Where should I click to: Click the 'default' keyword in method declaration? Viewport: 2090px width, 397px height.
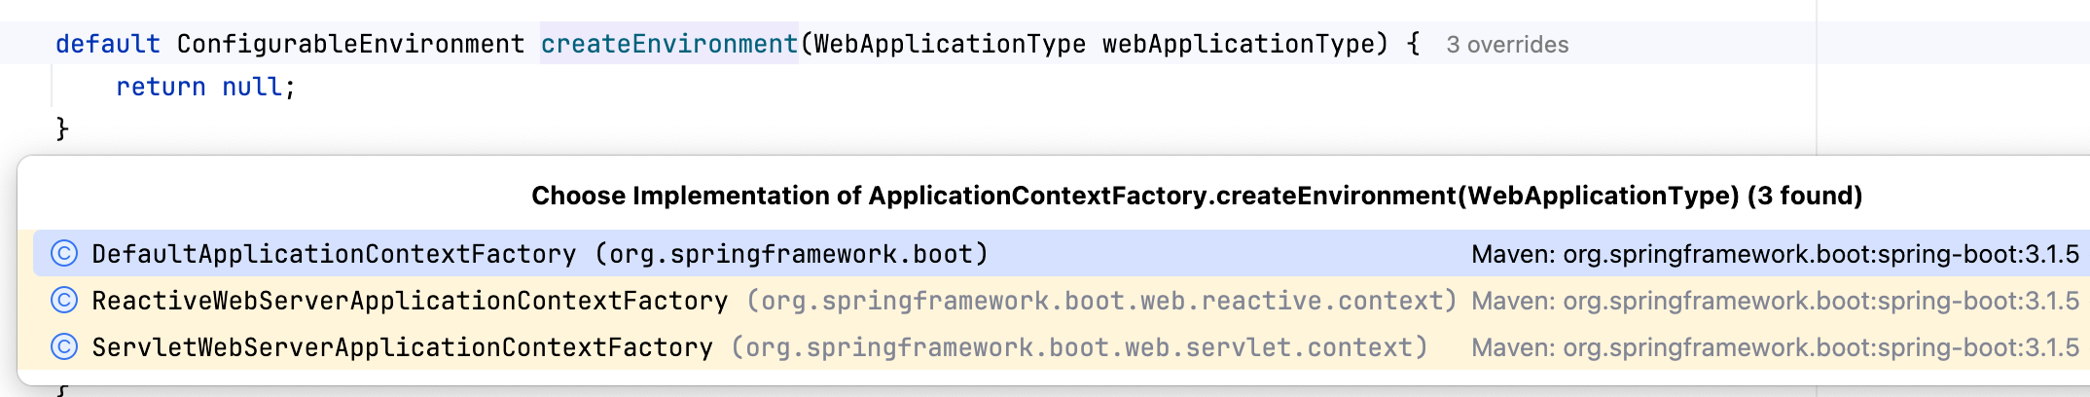(108, 44)
